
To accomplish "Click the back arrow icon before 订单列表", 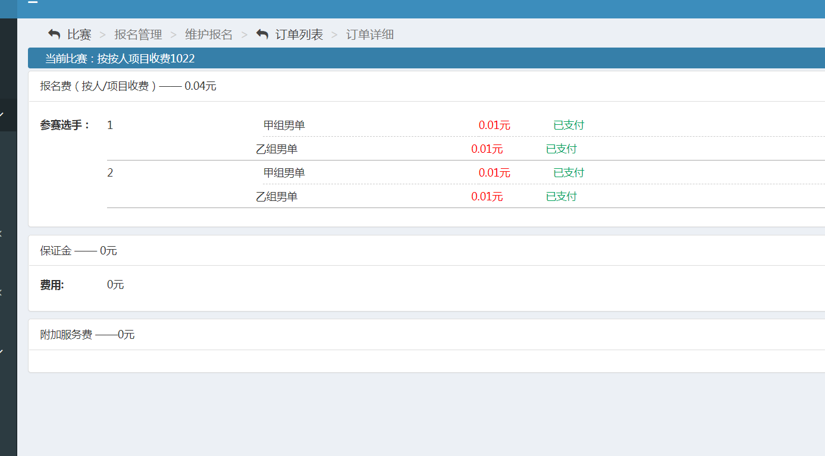I will 262,34.
